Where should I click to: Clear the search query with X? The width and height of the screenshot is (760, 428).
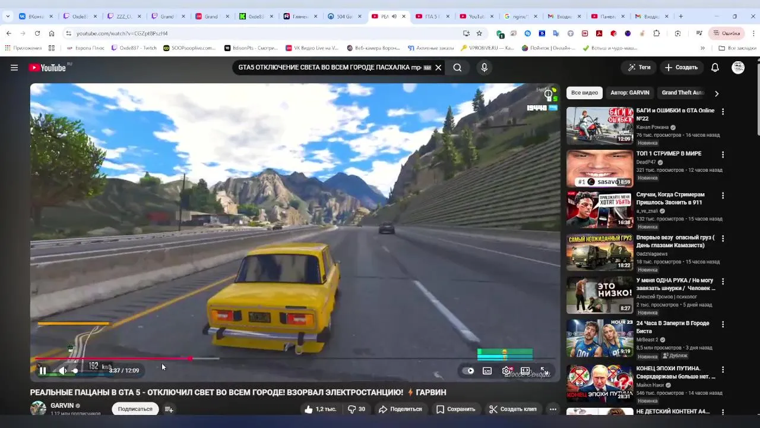click(x=438, y=68)
